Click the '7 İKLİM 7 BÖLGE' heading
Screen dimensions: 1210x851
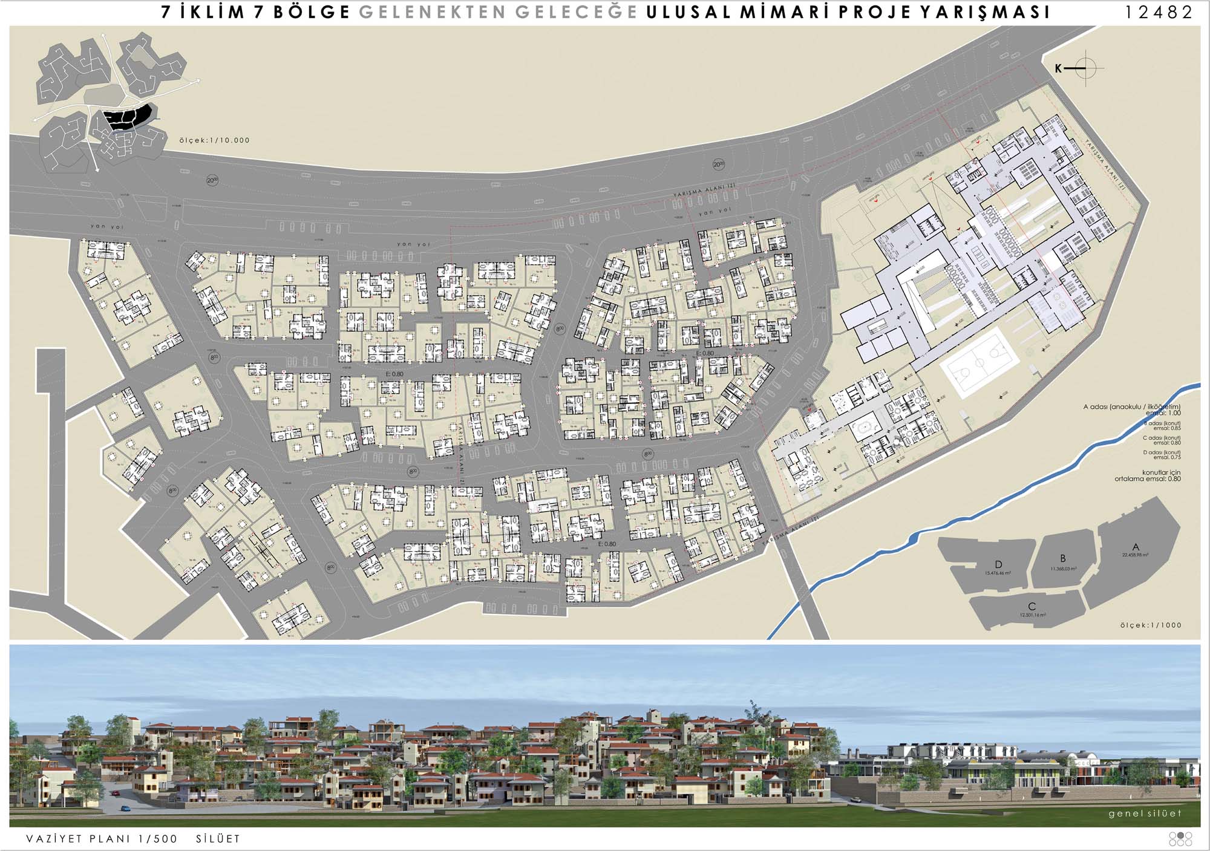click(255, 13)
